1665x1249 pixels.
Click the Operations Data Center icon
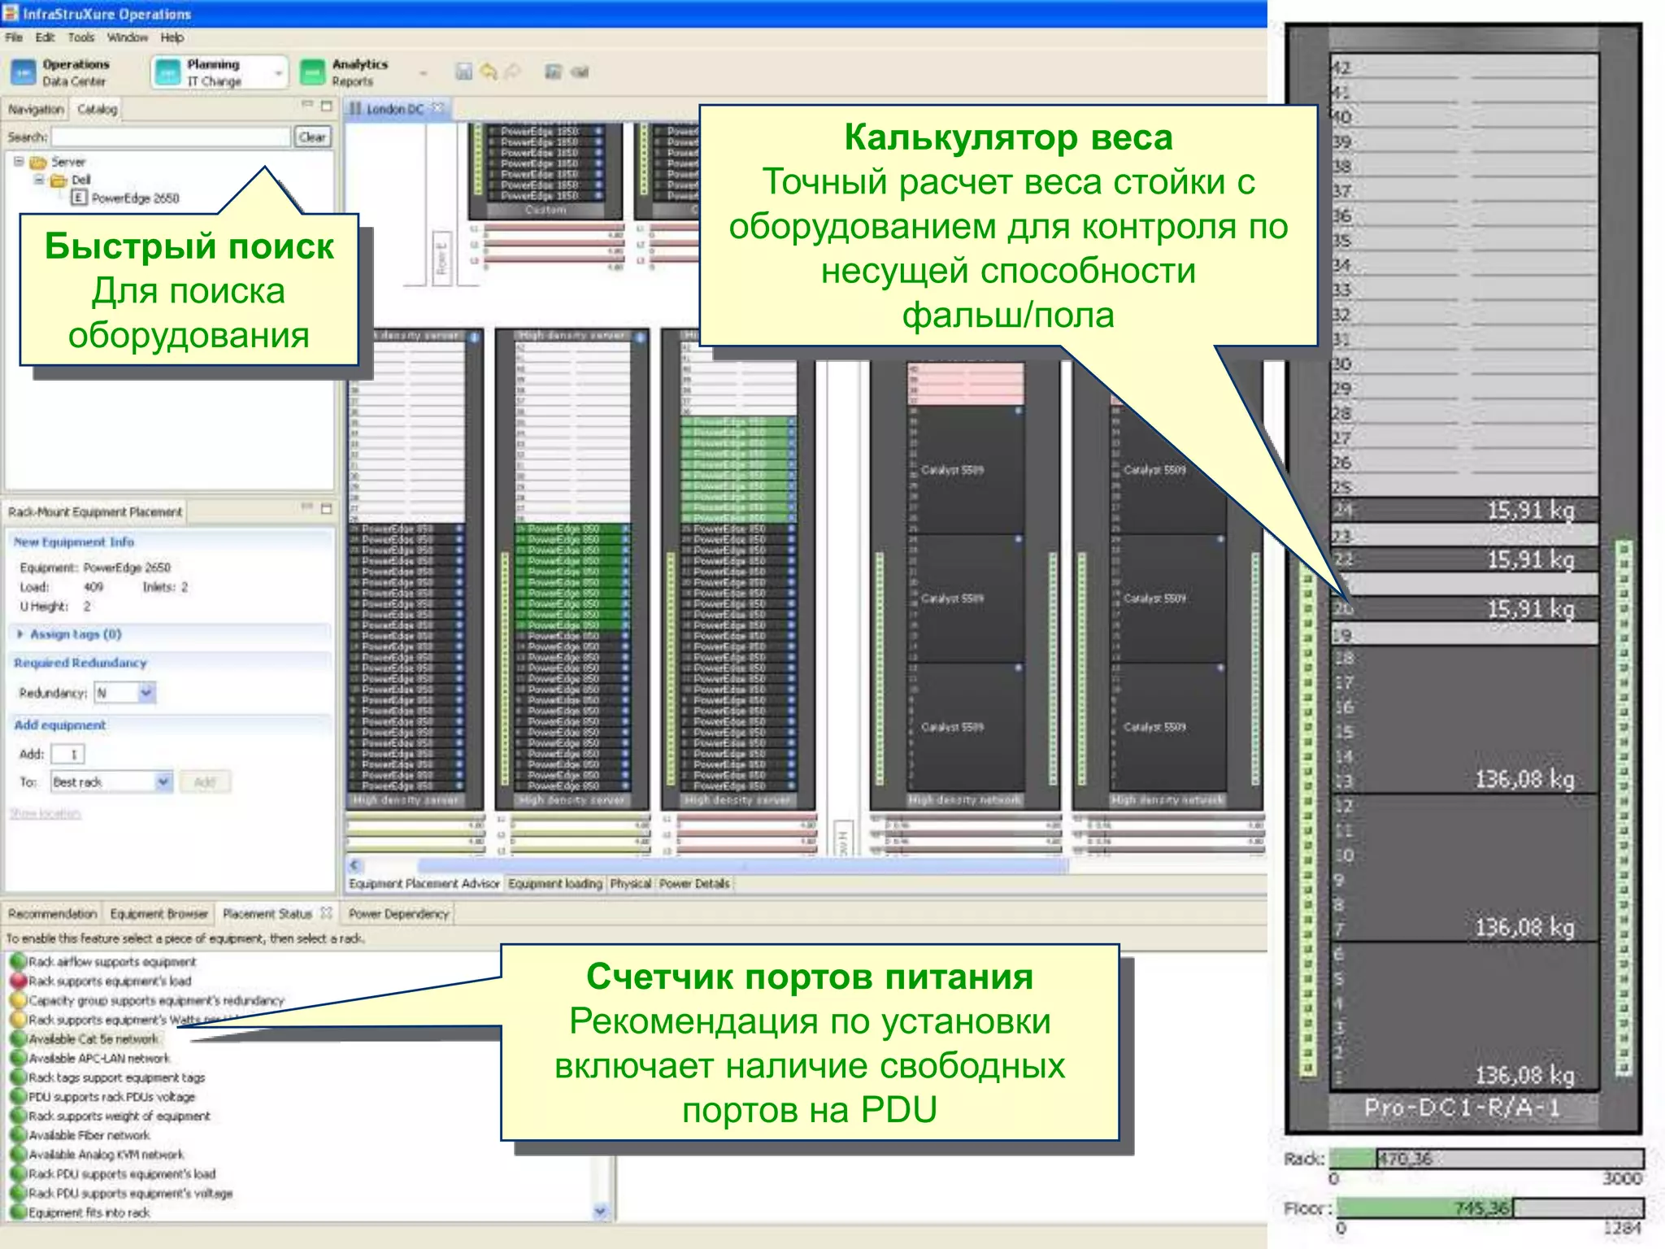coord(23,73)
